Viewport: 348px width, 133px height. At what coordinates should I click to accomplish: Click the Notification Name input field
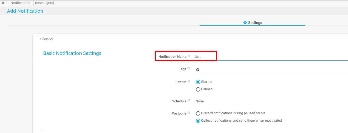coord(271,56)
